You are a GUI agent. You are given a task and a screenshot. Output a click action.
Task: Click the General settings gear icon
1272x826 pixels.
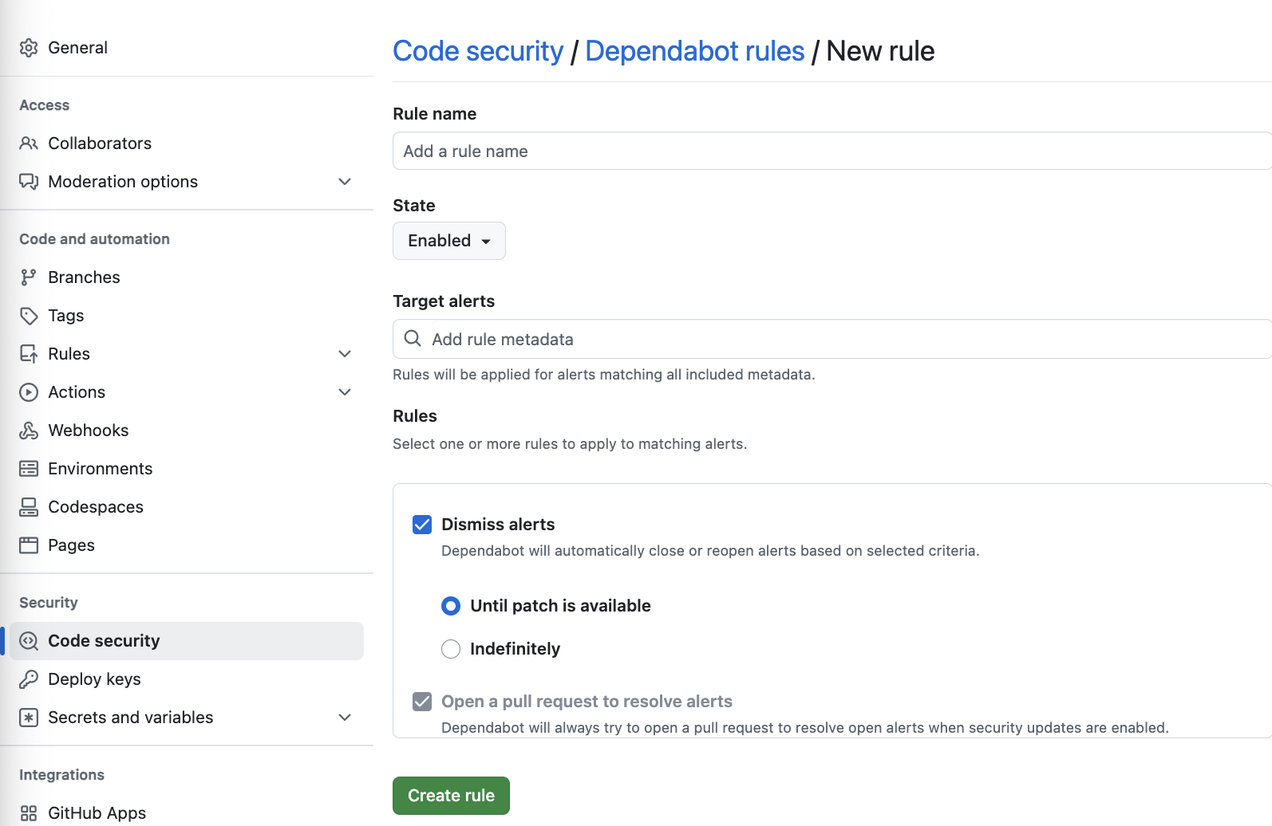(29, 48)
